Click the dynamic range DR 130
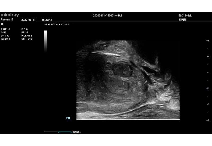This screenshot has height=146, width=212. coord(5,36)
